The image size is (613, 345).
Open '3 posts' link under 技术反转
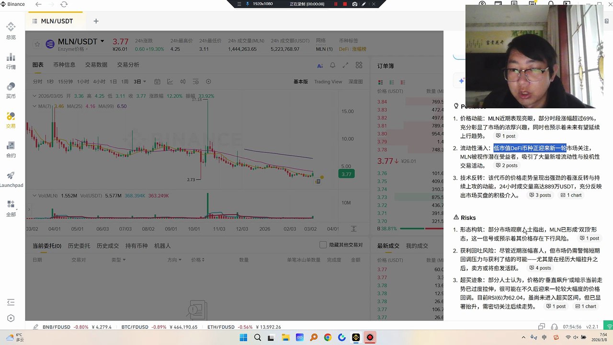click(540, 195)
